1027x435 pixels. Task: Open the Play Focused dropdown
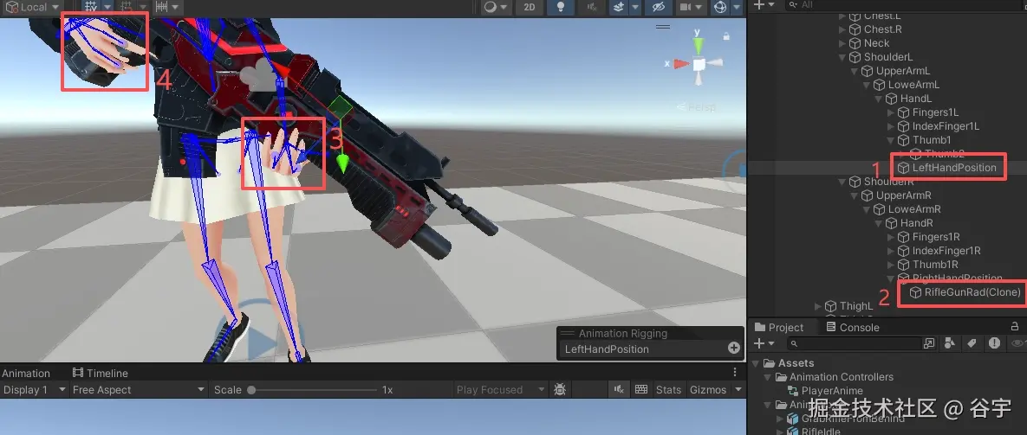point(501,389)
